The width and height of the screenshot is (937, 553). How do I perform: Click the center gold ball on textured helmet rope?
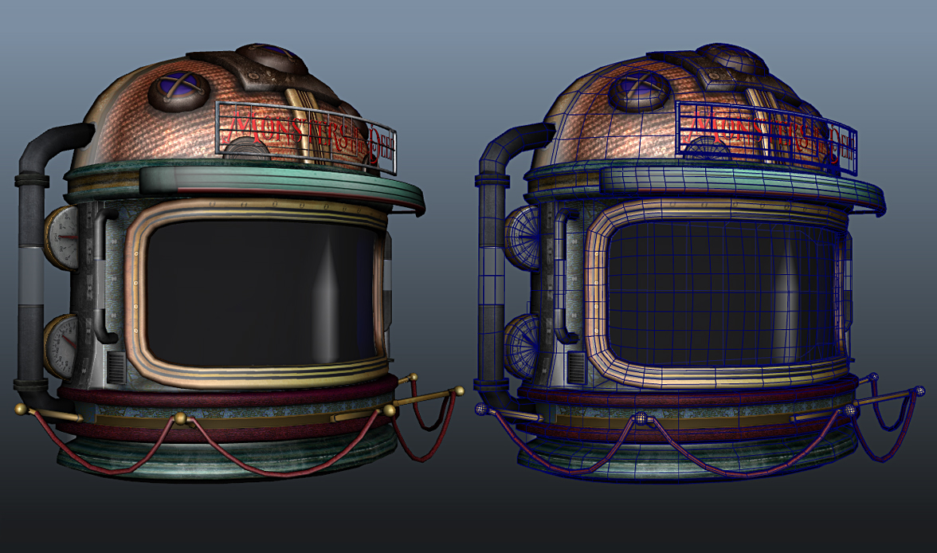click(x=181, y=418)
